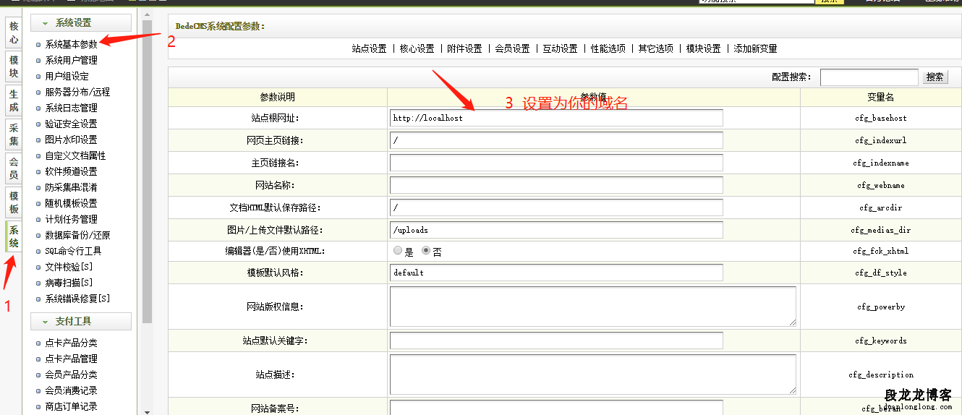Select the 性能选项 config tab
Viewport: 962px width, 415px height.
click(608, 48)
